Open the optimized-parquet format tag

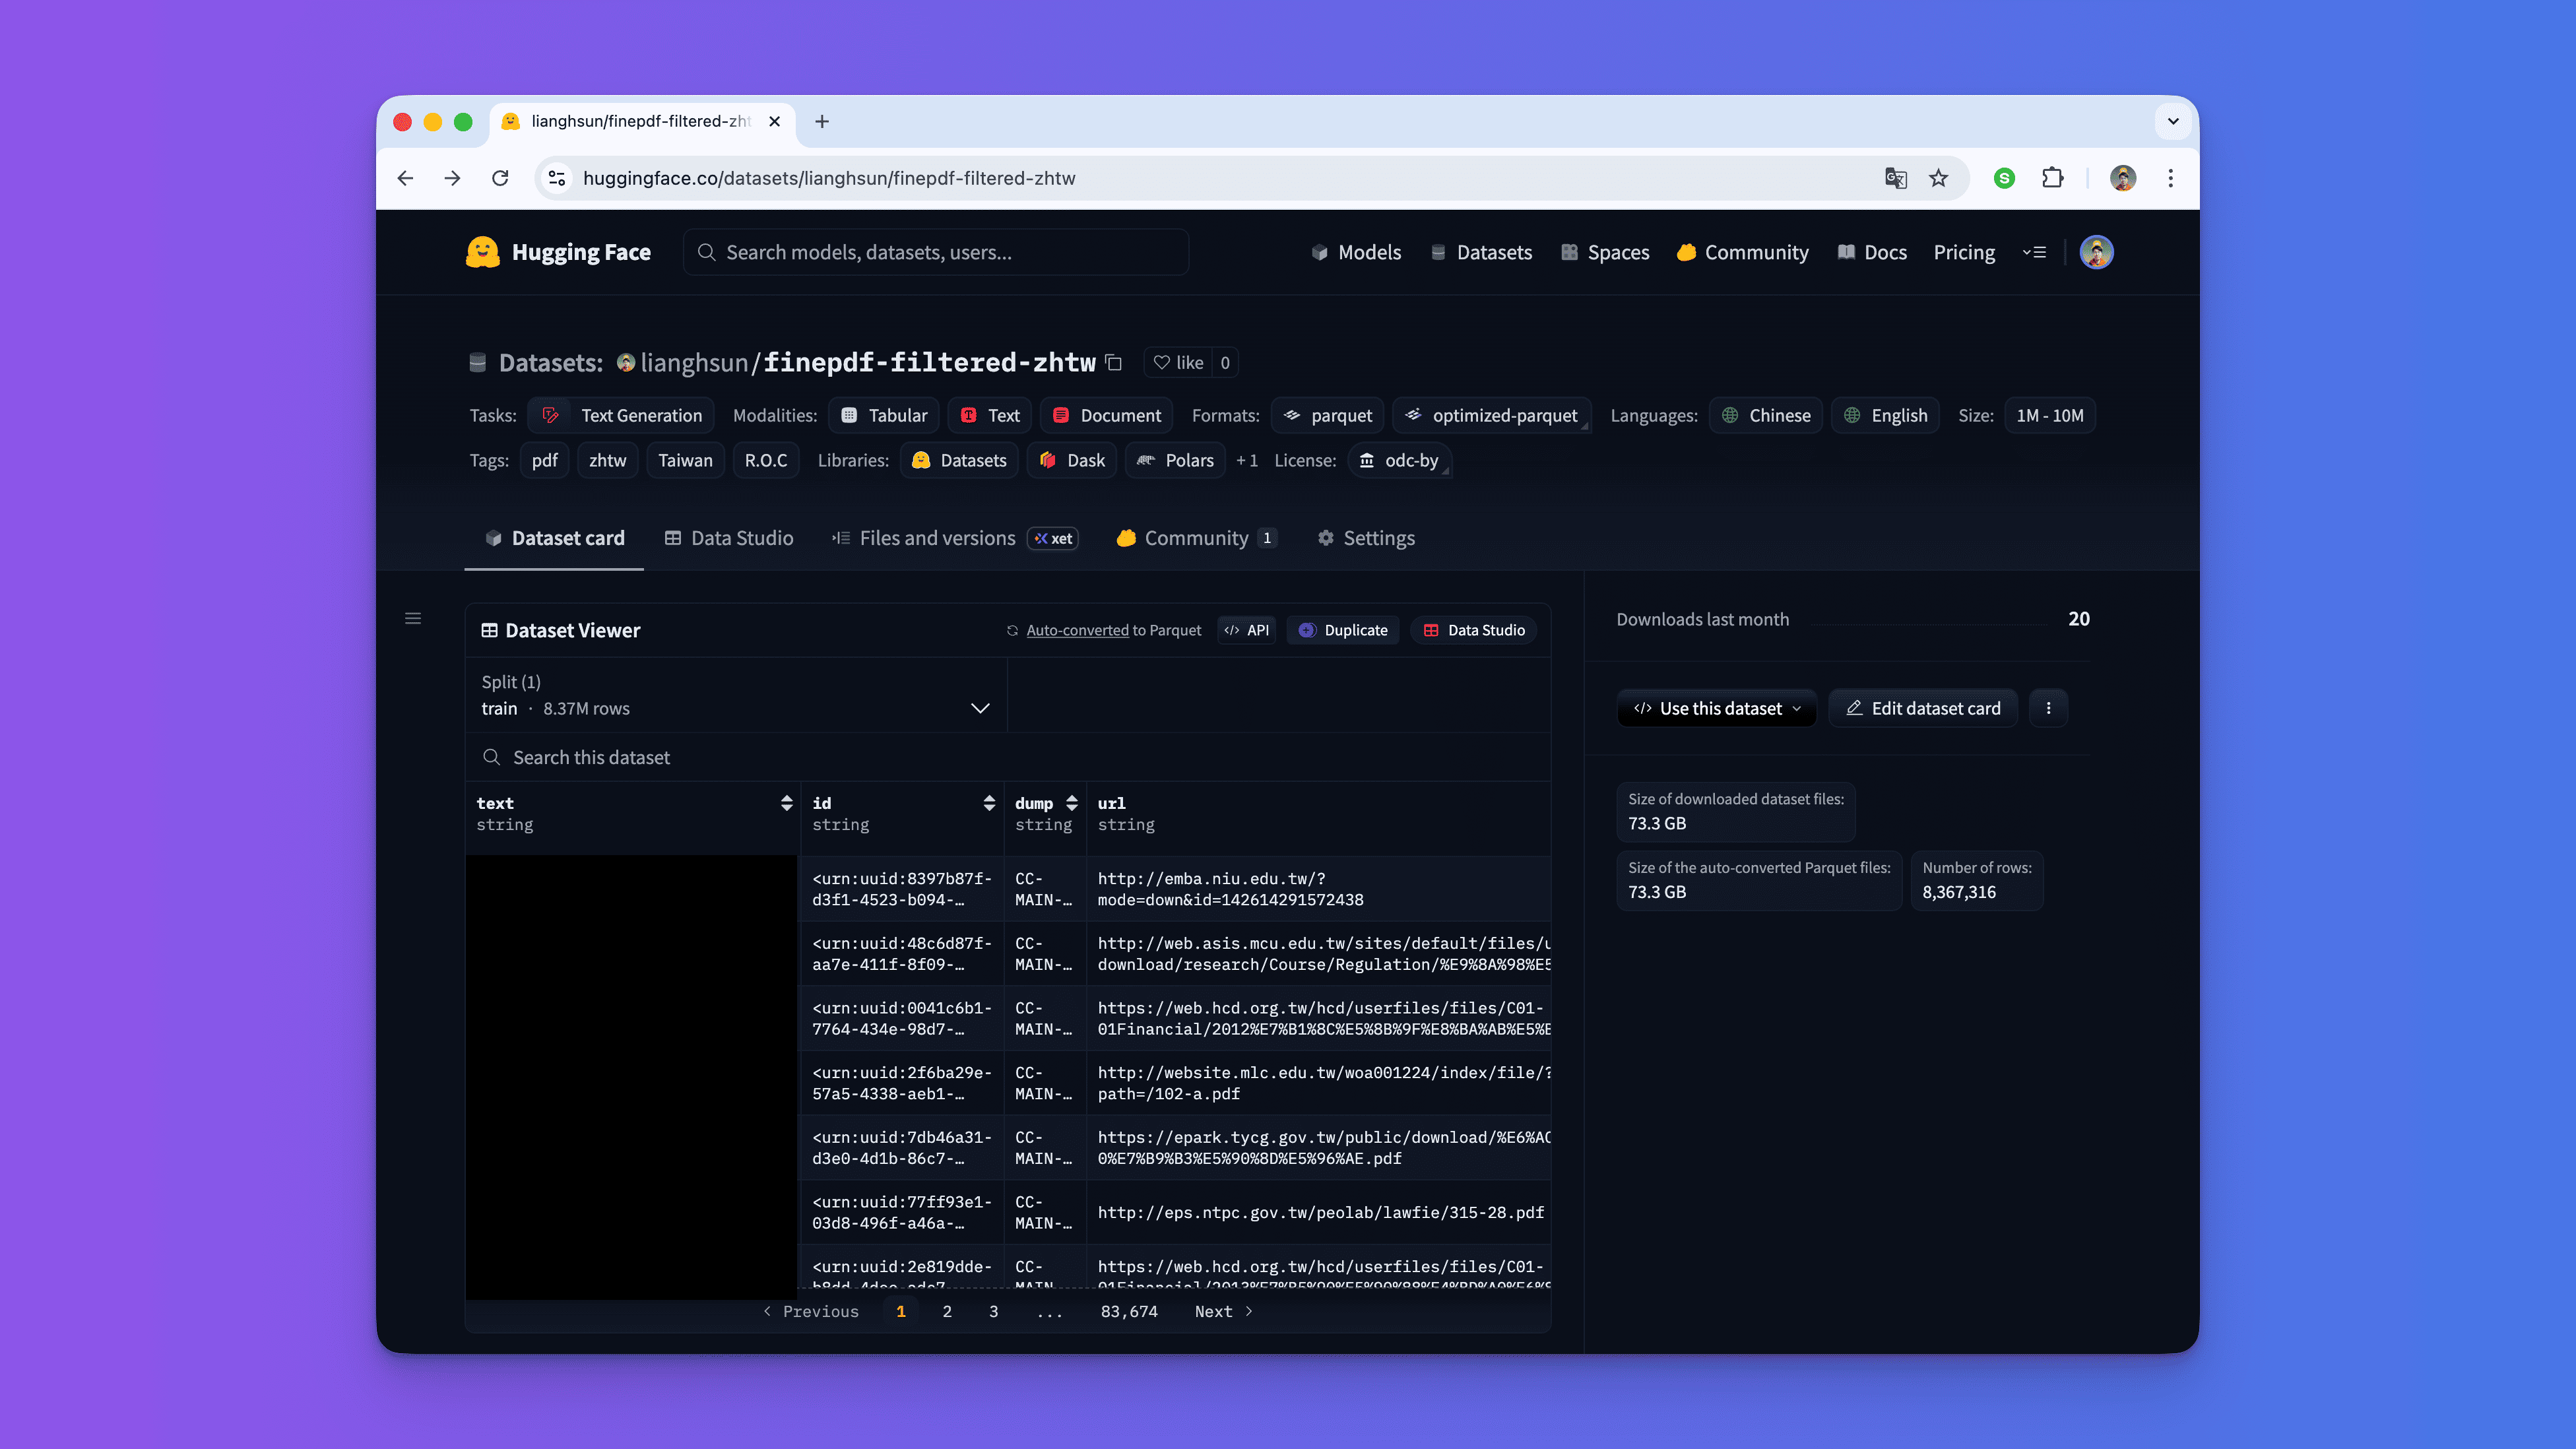tap(1491, 415)
